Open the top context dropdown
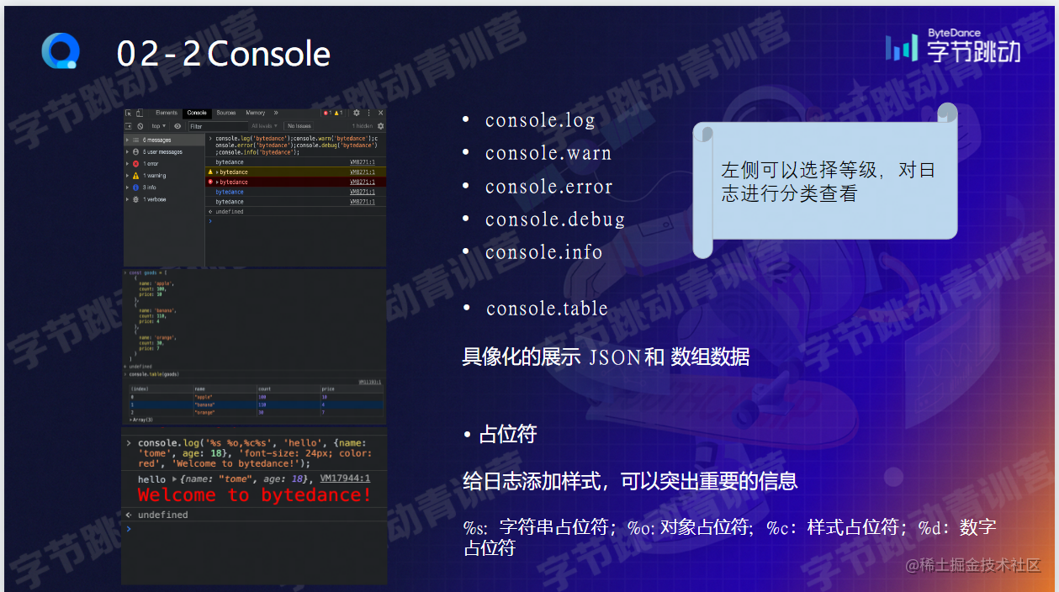 coord(158,126)
